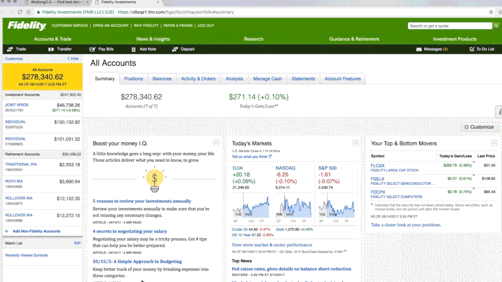Image resolution: width=502 pixels, height=282 pixels.
Task: Select the All Accounts yellow summary box
Action: click(x=42, y=76)
